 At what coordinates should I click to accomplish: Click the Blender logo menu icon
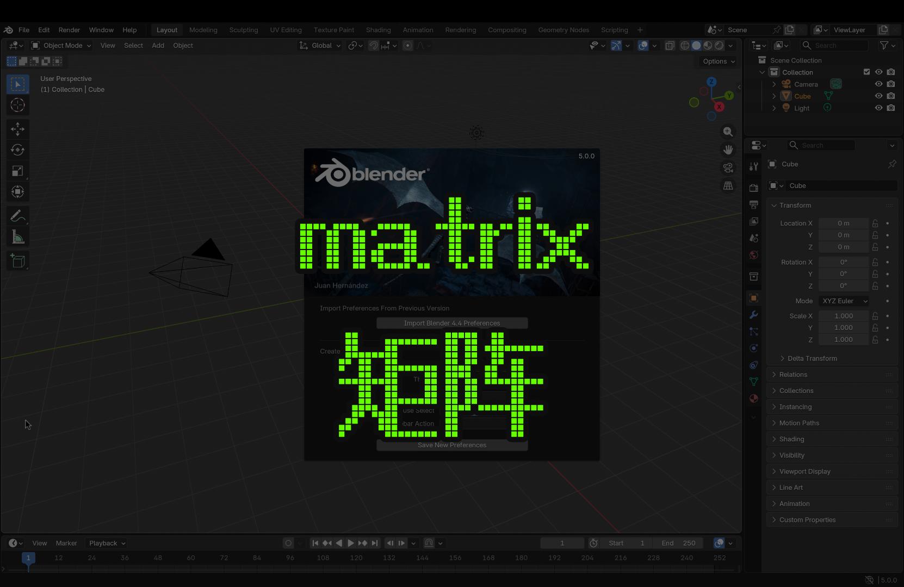(x=8, y=30)
